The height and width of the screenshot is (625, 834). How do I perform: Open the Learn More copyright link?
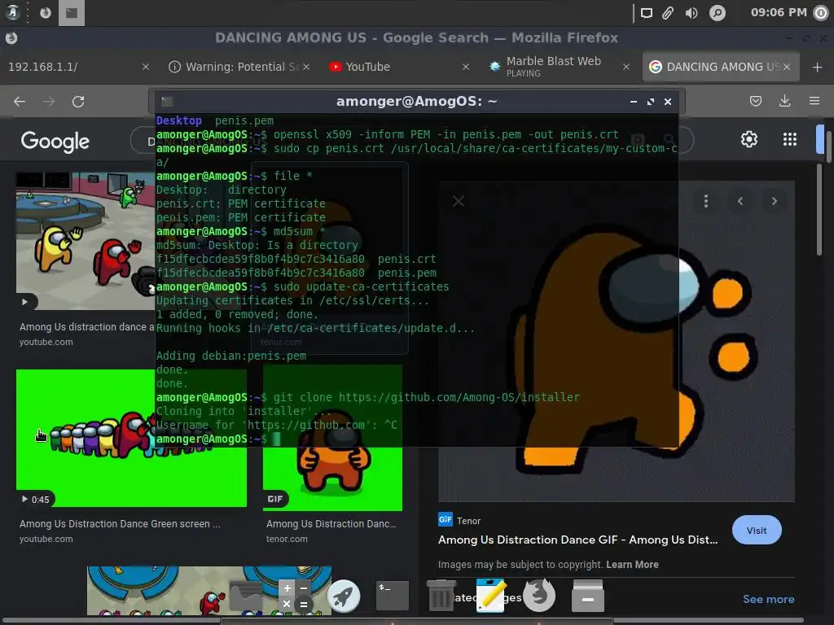(x=632, y=565)
